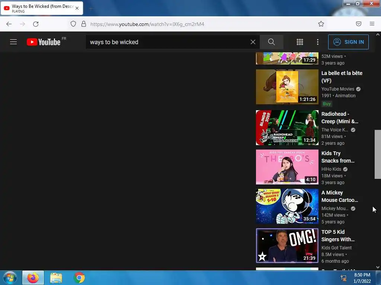Open A Mickey Mouse Cartoon title
This screenshot has height=285, width=381.
340,196
